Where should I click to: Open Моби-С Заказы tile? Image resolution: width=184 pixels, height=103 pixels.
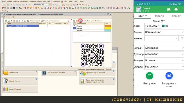pyautogui.click(x=20, y=89)
